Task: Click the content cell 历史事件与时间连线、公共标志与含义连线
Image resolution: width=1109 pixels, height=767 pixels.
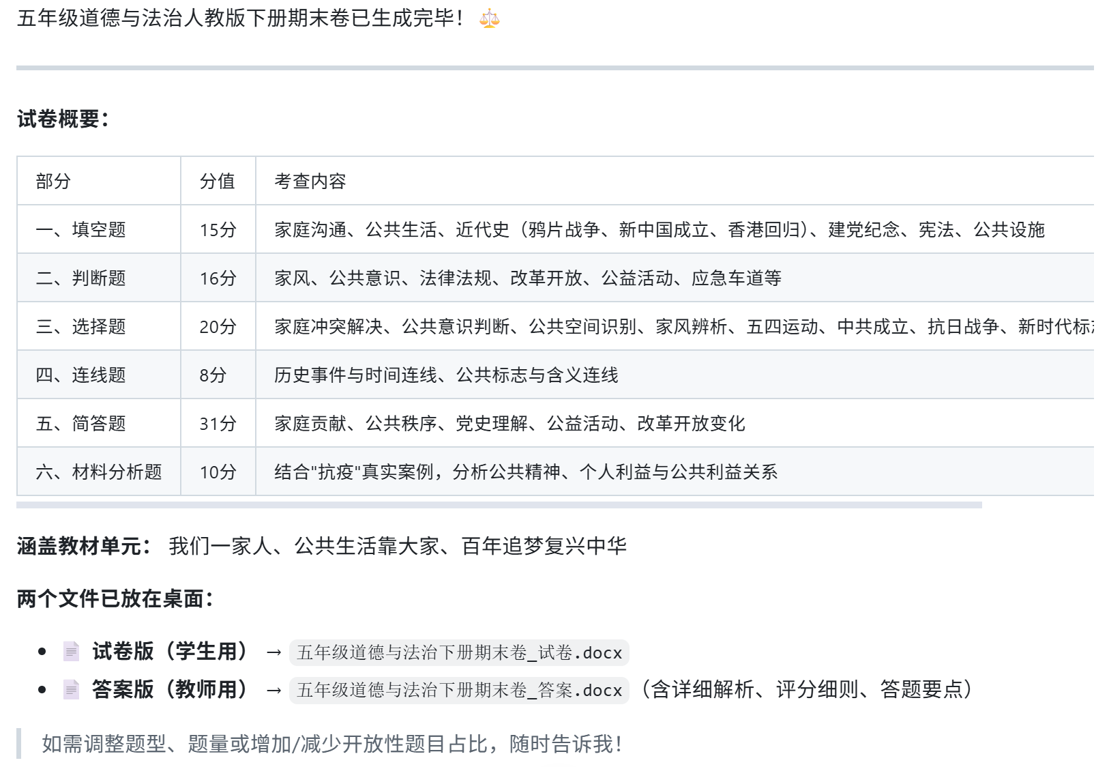Action: click(675, 375)
